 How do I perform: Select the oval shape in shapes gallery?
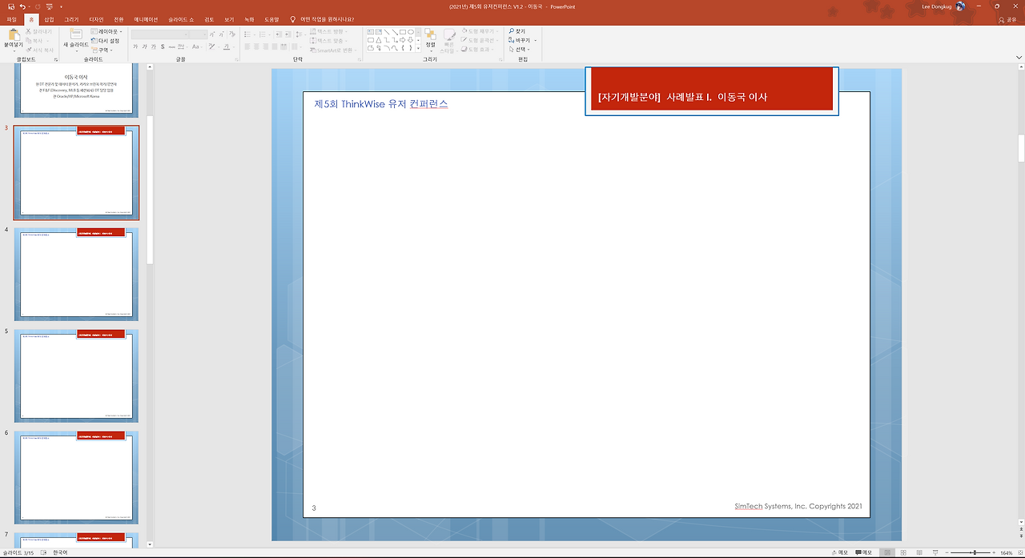click(x=409, y=32)
